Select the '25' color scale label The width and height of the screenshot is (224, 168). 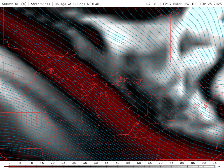tap(64, 163)
